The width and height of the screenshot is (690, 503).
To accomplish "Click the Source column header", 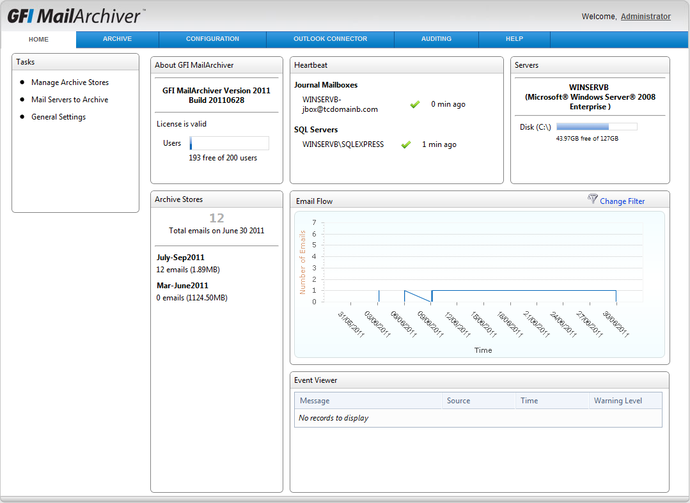I will coord(478,401).
